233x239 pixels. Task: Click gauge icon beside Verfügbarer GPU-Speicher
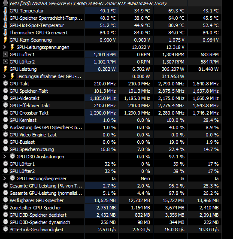(6, 200)
